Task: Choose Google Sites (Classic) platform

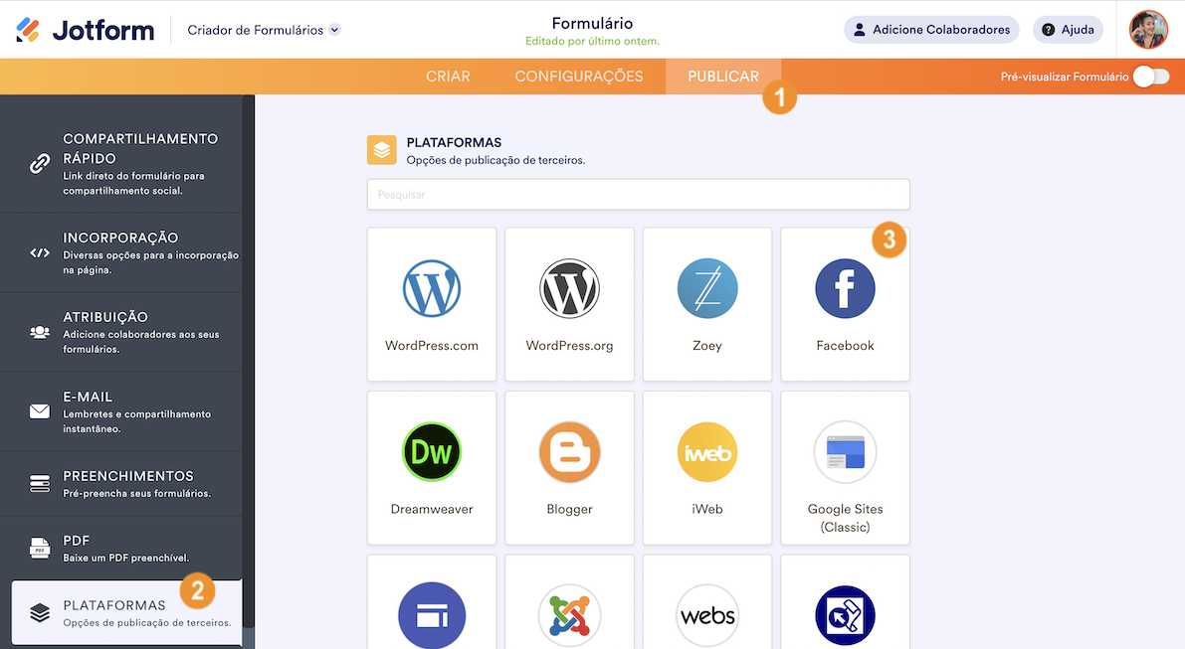Action: [x=845, y=468]
